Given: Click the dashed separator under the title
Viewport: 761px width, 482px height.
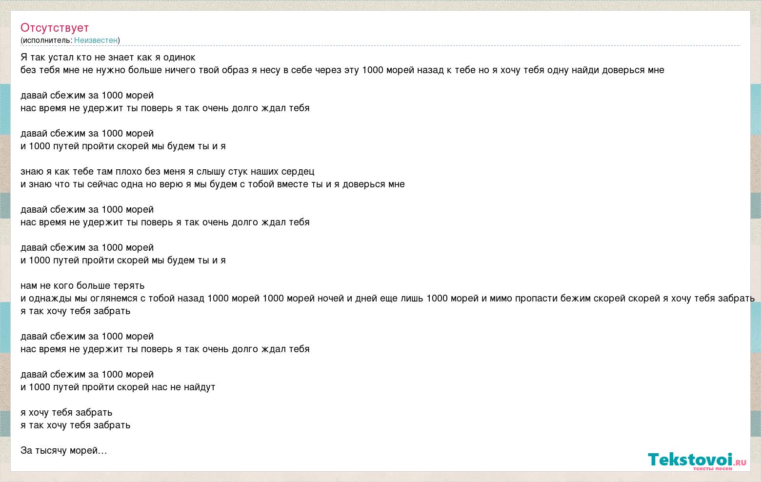Looking at the screenshot, I should coord(380,46).
